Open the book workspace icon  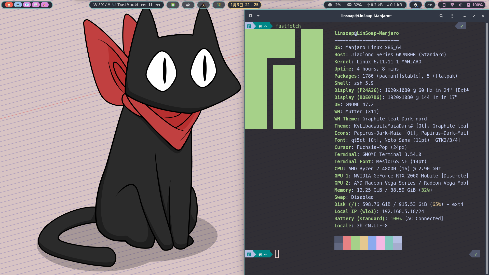click(36, 5)
